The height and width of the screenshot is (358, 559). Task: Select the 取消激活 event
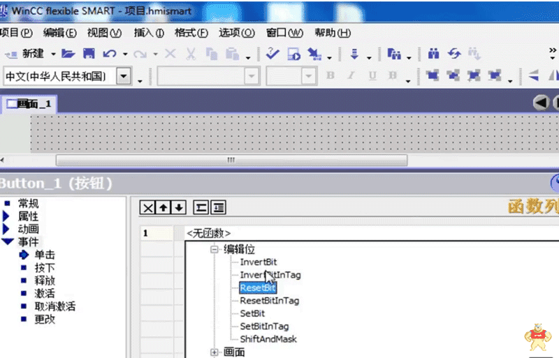tap(55, 306)
